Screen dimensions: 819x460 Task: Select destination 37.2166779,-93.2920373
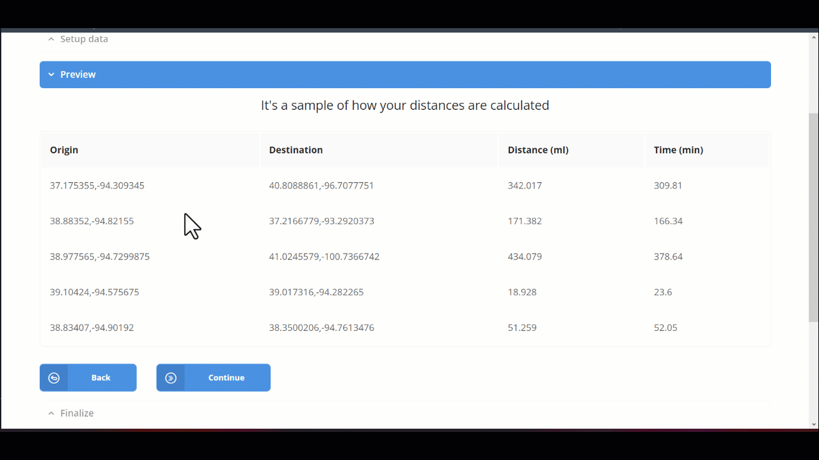tap(321, 221)
